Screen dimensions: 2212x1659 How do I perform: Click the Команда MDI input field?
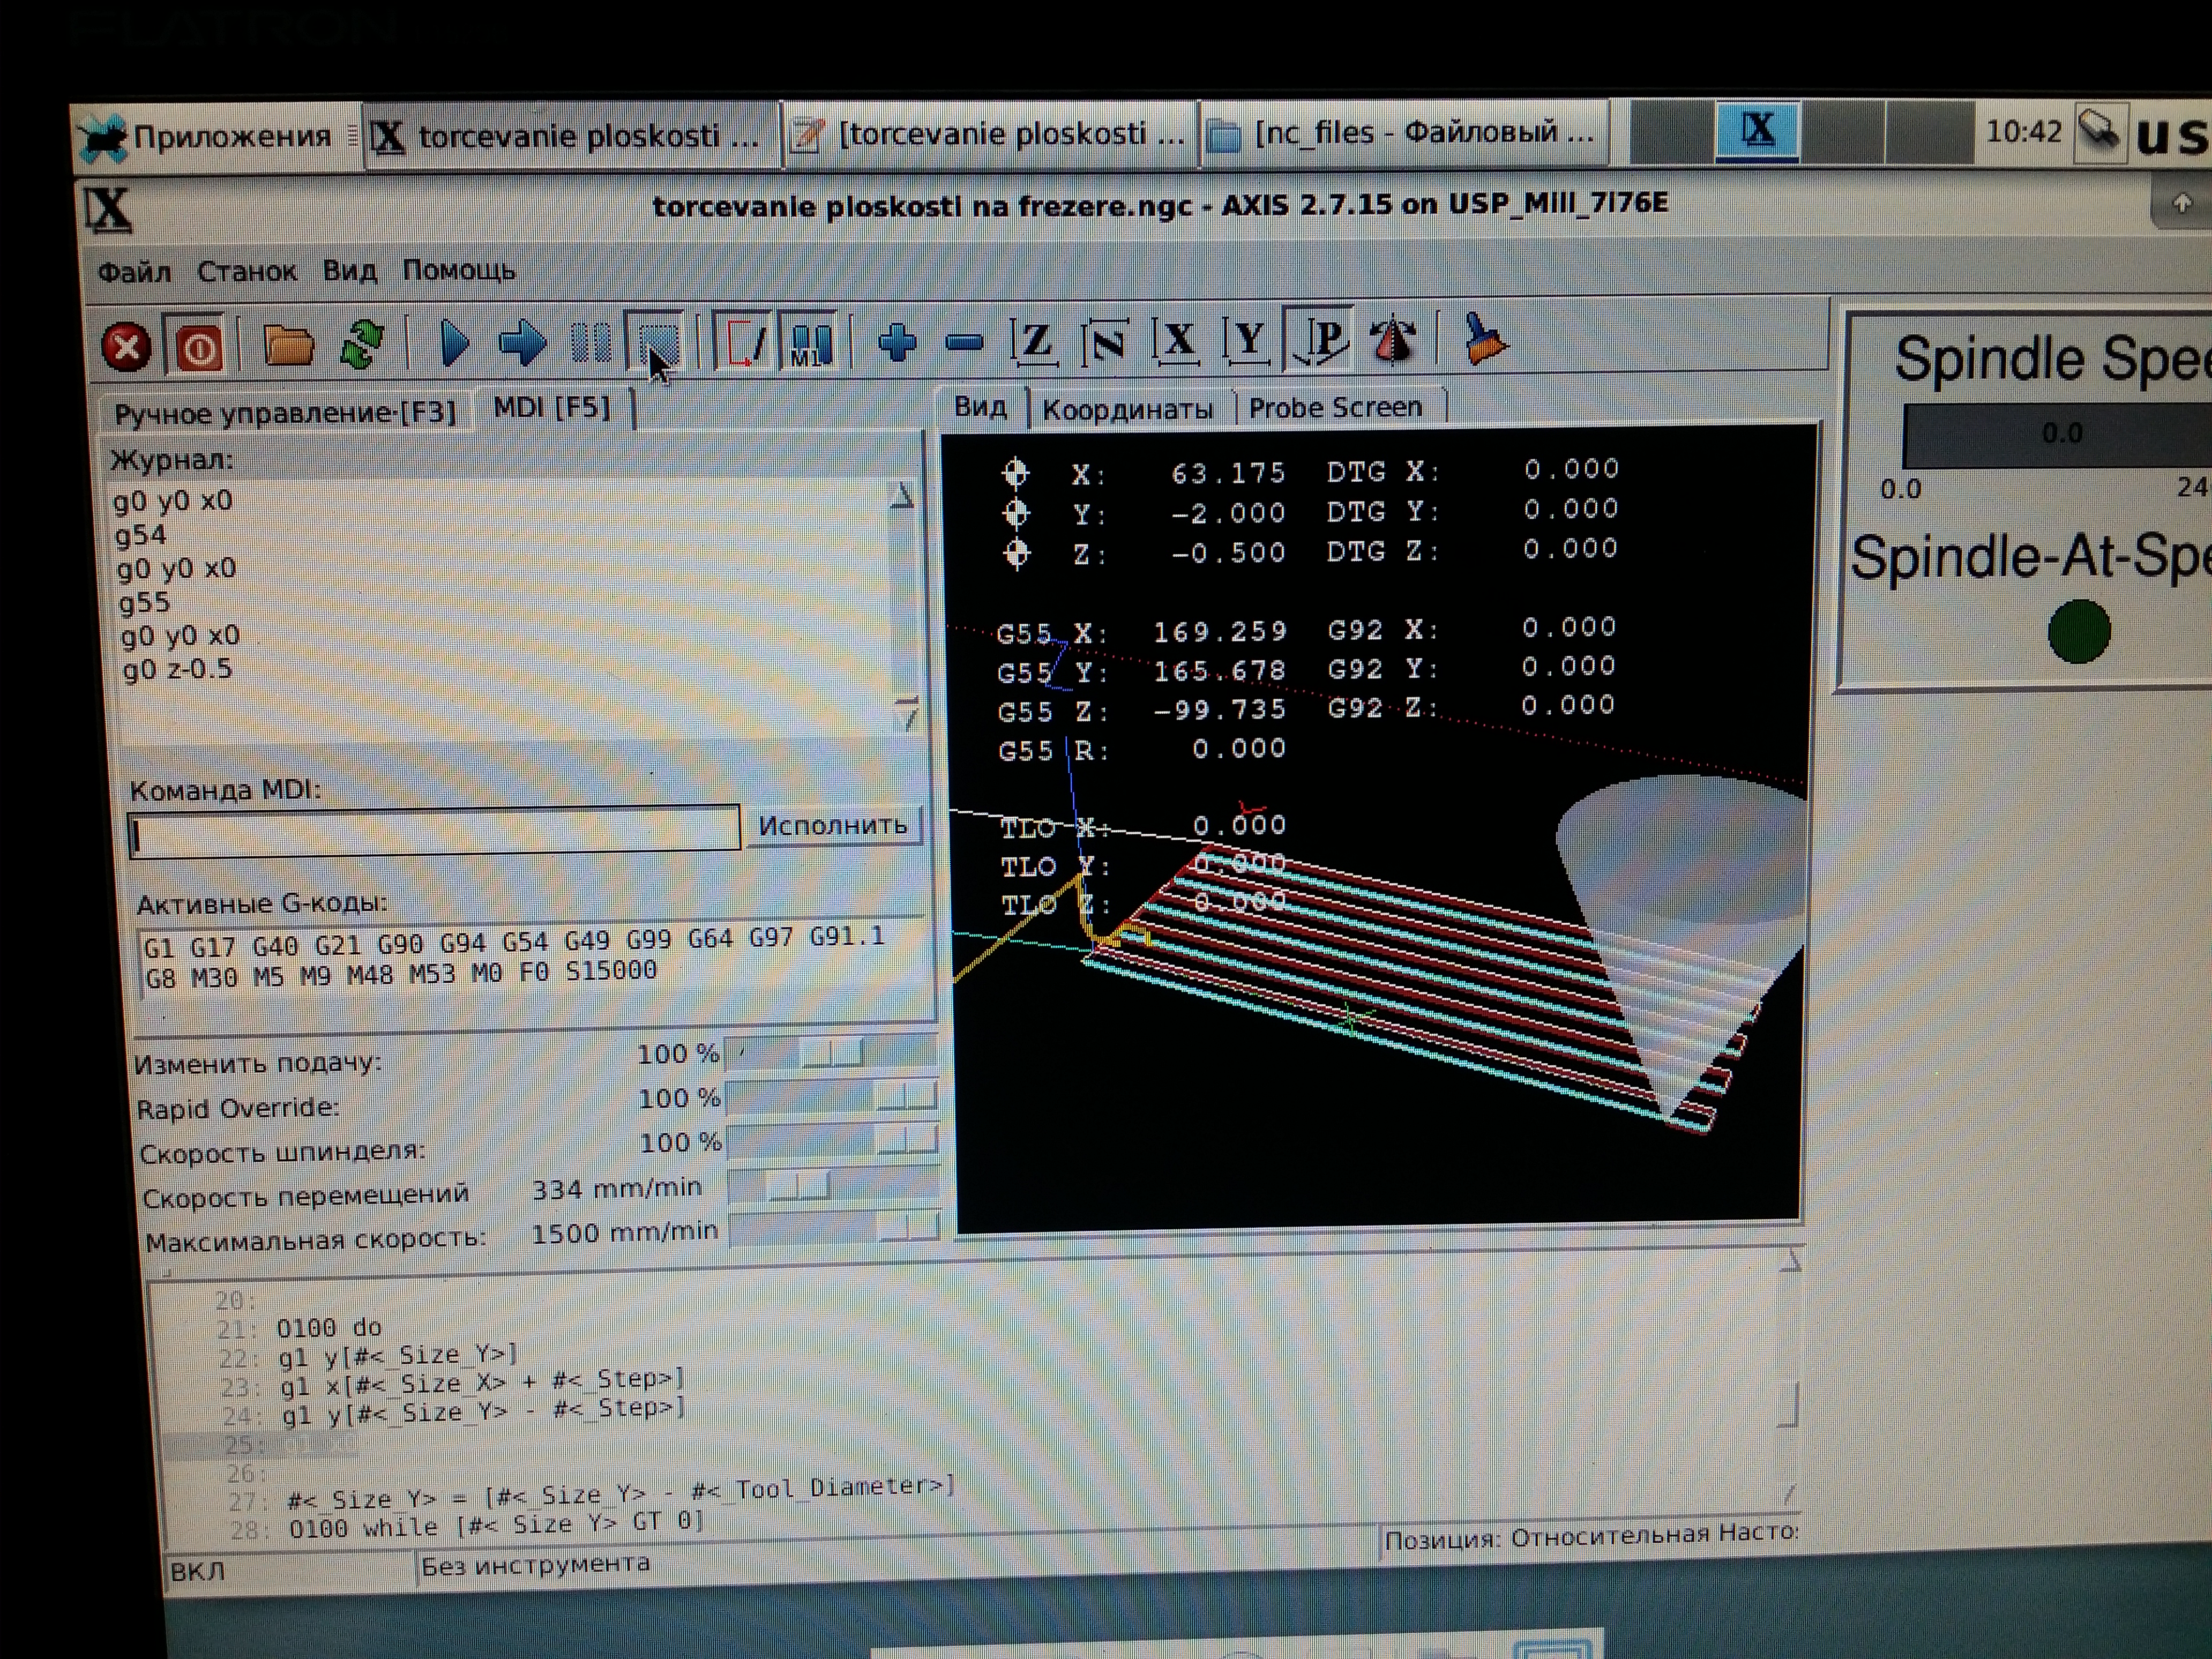coord(434,832)
